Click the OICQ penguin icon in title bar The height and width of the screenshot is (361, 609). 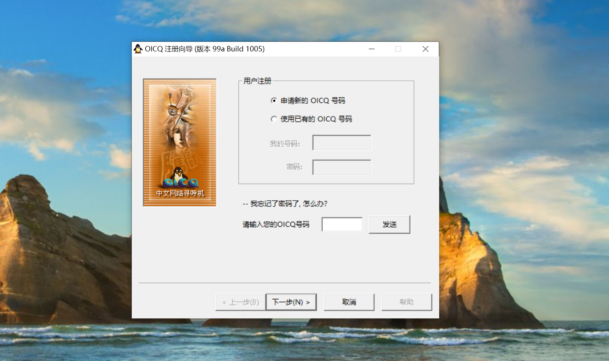coord(138,49)
